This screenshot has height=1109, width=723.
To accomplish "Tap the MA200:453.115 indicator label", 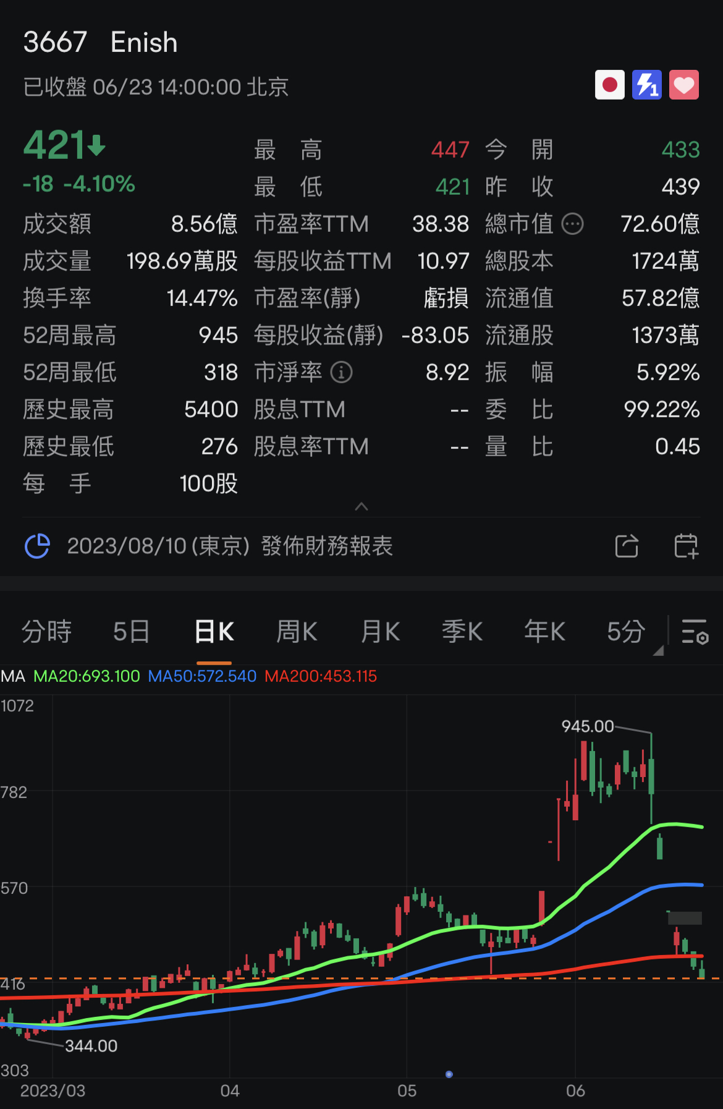I will (x=321, y=676).
